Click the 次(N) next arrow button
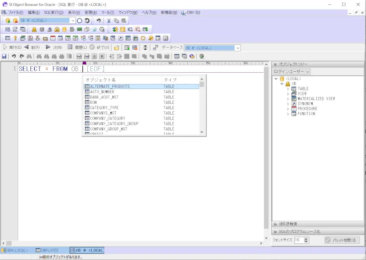Screen dimensions: 366x260 click(54, 47)
